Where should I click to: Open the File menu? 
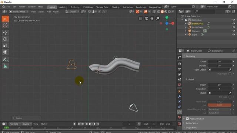point(8,7)
